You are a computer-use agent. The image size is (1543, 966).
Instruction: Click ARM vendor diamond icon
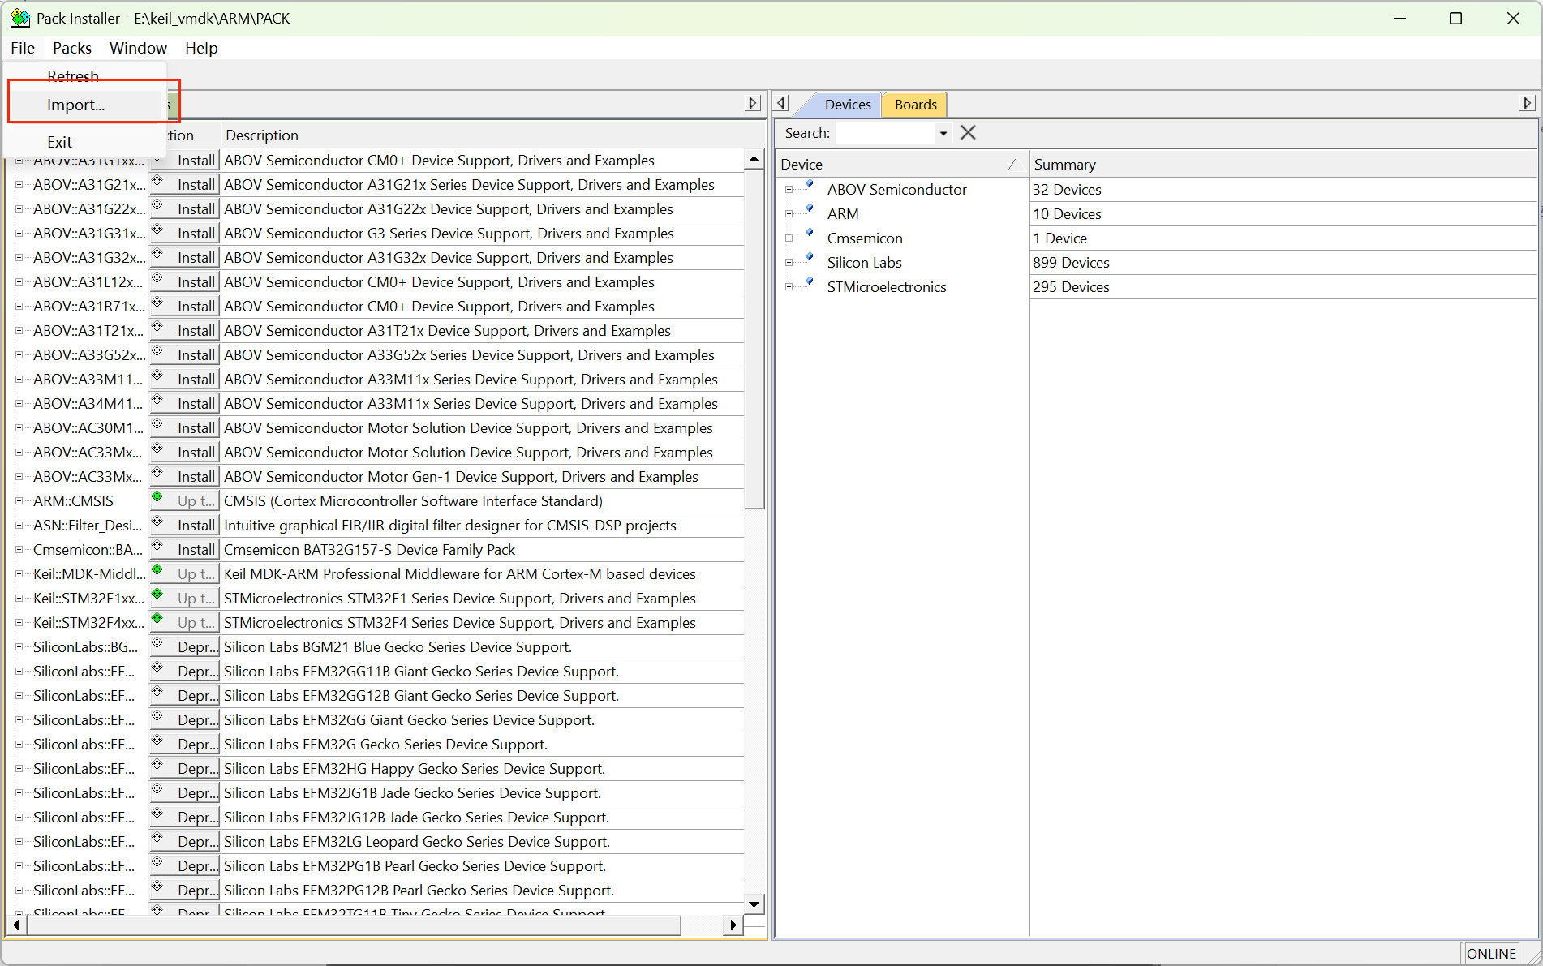tap(809, 209)
